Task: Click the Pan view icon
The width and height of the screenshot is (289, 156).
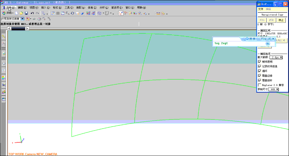Action: tap(77, 13)
